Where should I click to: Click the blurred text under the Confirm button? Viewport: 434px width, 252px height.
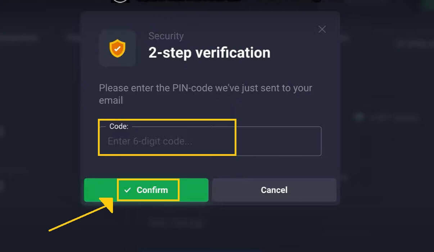click(x=176, y=223)
